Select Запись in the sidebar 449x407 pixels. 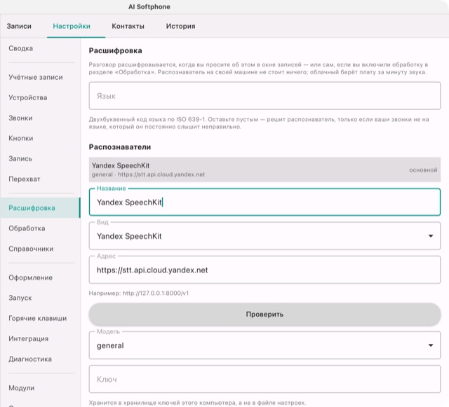point(40,159)
